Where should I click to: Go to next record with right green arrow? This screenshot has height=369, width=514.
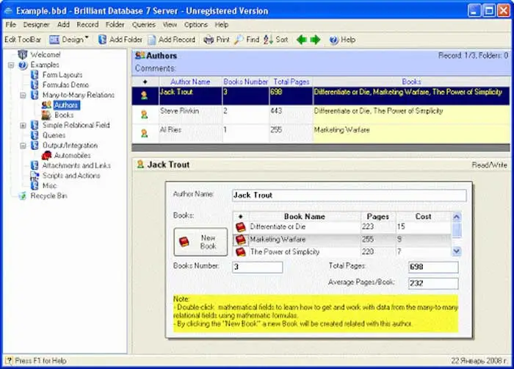point(315,40)
